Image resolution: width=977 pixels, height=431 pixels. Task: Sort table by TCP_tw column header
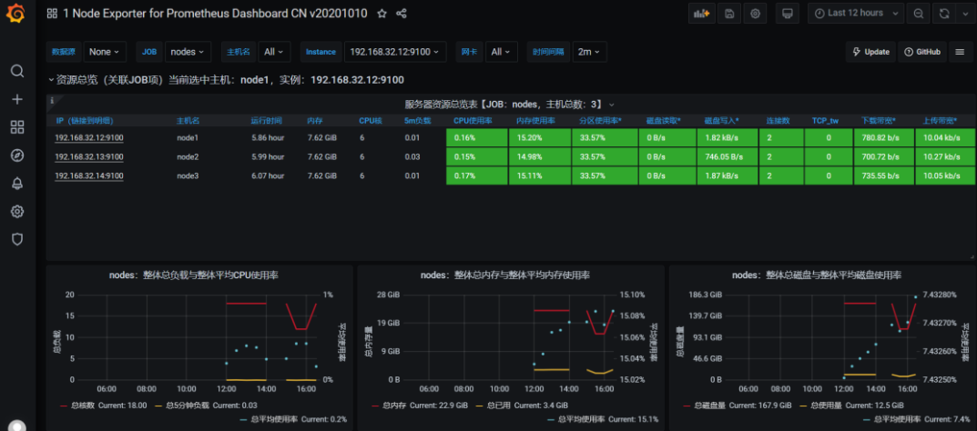click(x=825, y=121)
